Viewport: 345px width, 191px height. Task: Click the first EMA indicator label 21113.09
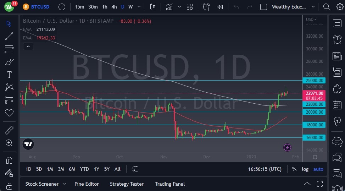39,29
